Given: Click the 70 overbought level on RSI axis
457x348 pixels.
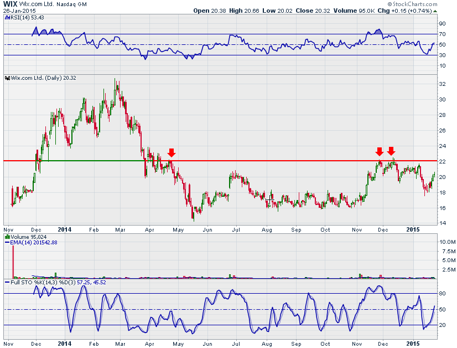Looking at the screenshot, I should [443, 34].
